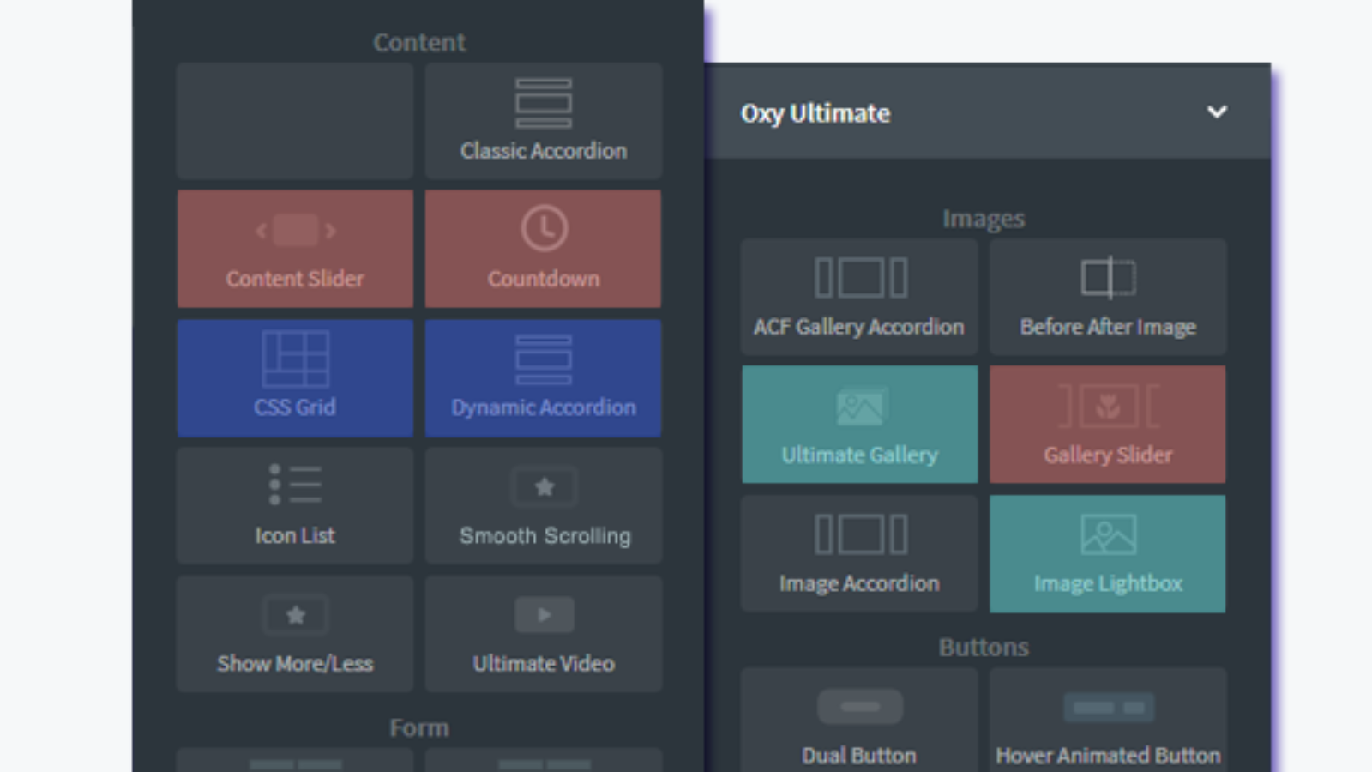Add an Icon List element

pyautogui.click(x=295, y=506)
